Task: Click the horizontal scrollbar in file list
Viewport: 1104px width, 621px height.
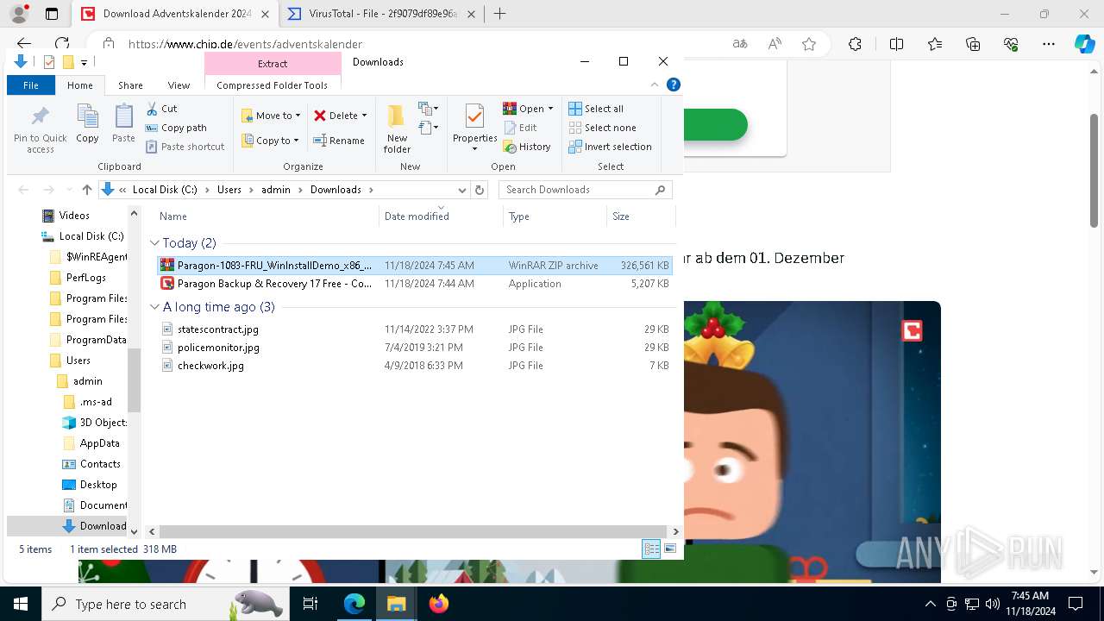Action: click(413, 532)
